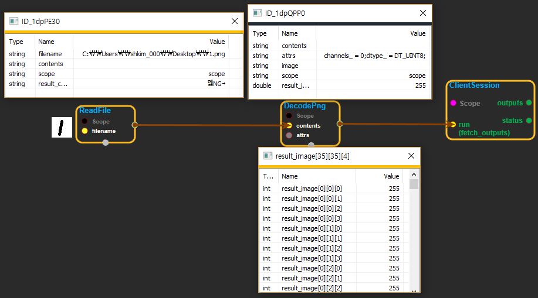The width and height of the screenshot is (538, 298).
Task: Click the ReadFile node's filename input port
Action: click(x=84, y=131)
